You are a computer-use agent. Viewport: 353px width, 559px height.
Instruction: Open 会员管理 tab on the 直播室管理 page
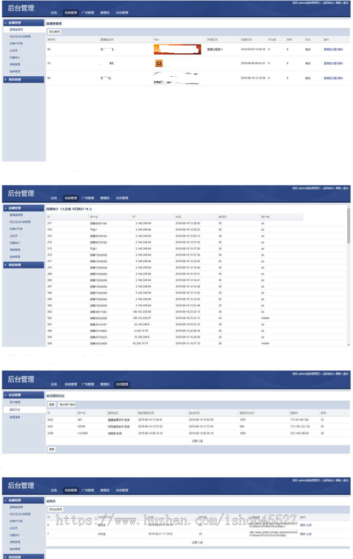tap(122, 13)
